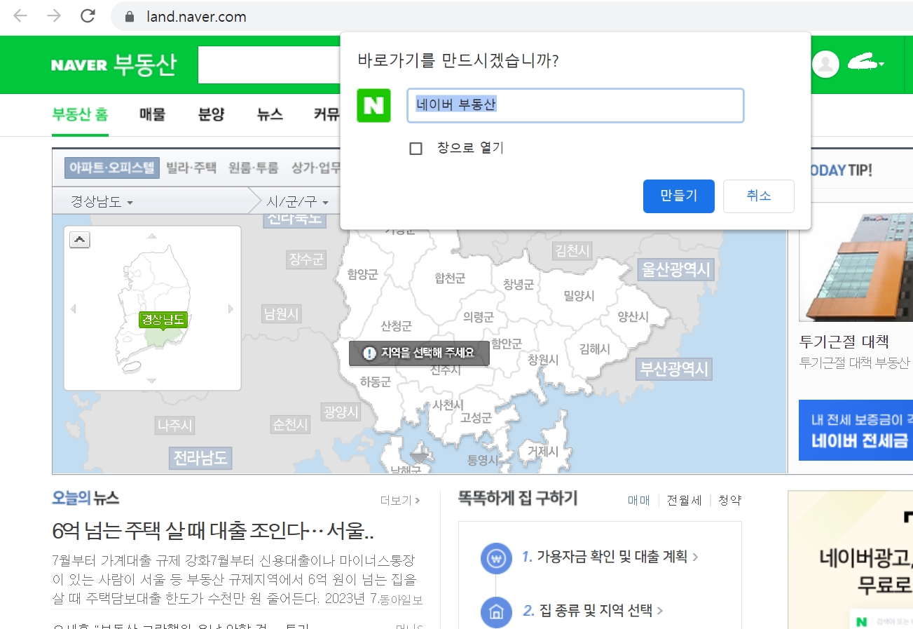Open the 6억 넘는 주택 news headline

213,531
